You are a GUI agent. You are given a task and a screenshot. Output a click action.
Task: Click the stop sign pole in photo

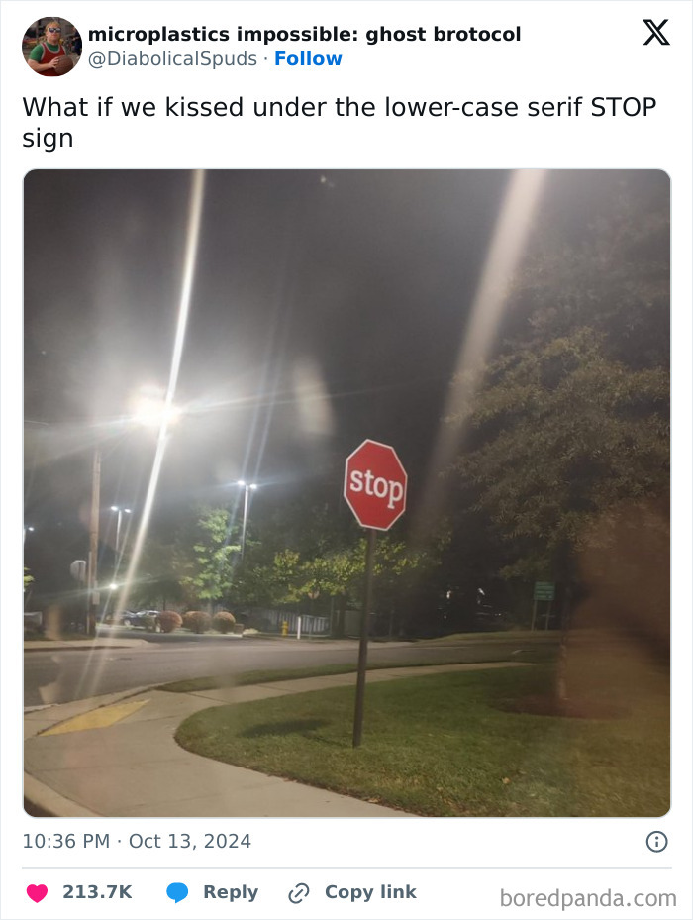363,638
